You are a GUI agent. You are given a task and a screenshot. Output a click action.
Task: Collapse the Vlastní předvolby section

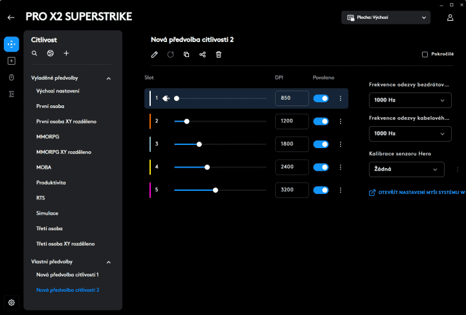point(109,262)
